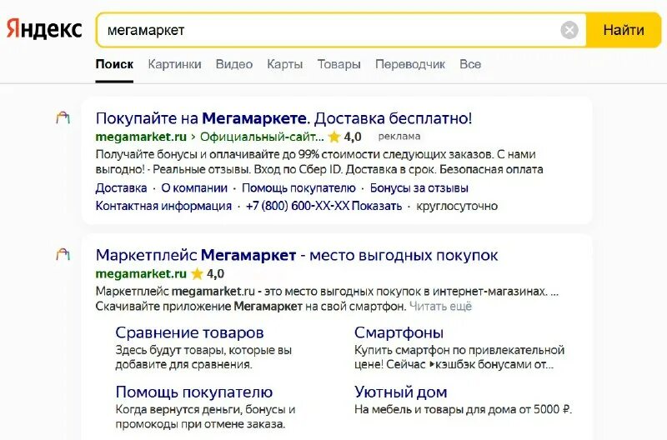Image resolution: width=667 pixels, height=440 pixels.
Task: Open the Все services tab
Action: point(470,64)
